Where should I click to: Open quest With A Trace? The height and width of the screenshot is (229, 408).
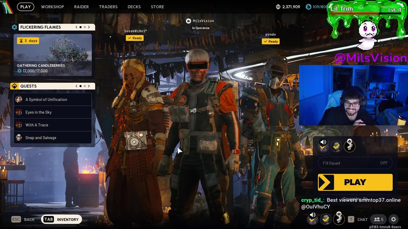point(53,125)
